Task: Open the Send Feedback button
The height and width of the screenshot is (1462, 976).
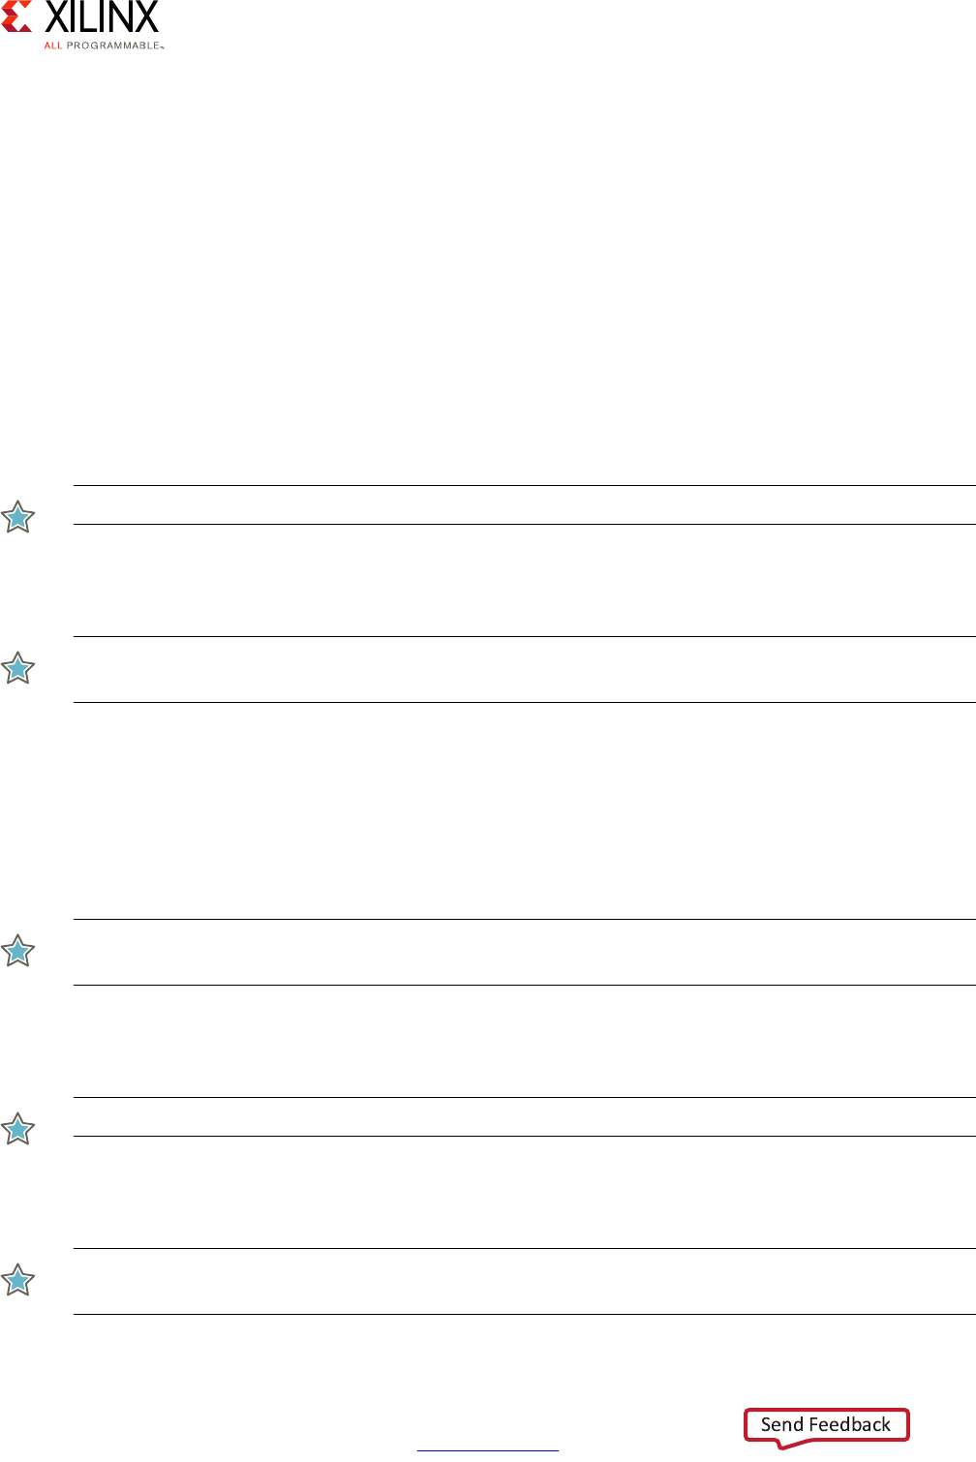Action: (x=826, y=1426)
